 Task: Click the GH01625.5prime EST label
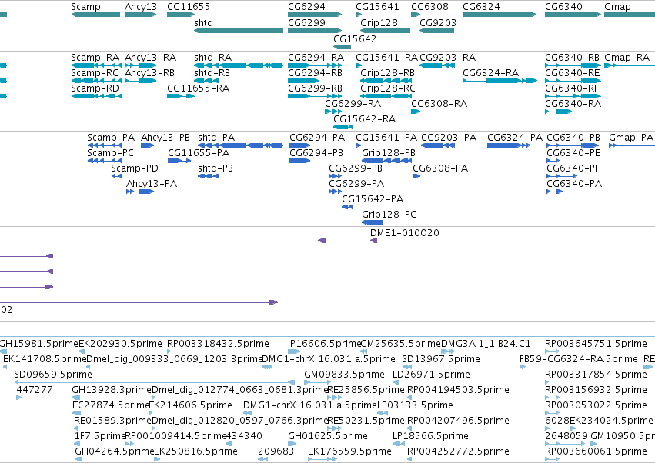(328, 436)
